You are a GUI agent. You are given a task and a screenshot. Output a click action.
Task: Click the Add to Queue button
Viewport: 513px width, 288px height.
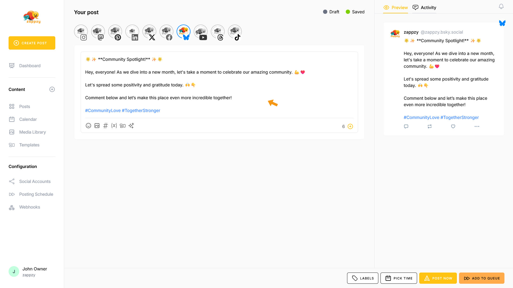click(481, 278)
